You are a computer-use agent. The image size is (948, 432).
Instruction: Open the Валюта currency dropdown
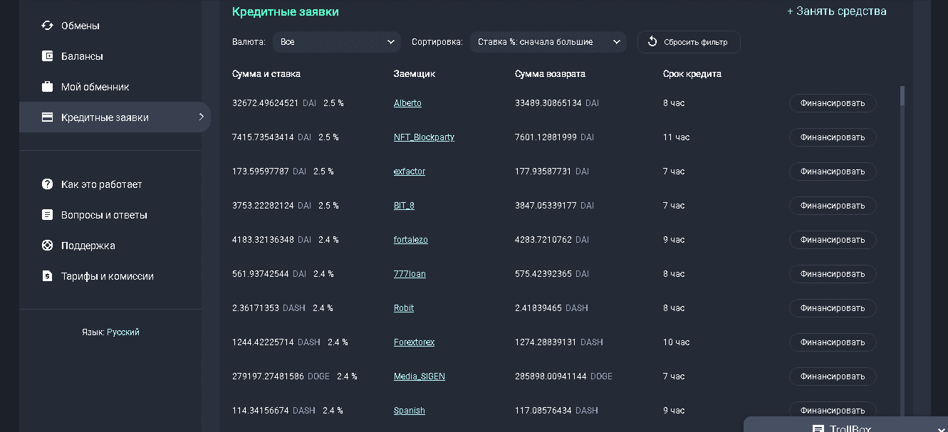336,41
